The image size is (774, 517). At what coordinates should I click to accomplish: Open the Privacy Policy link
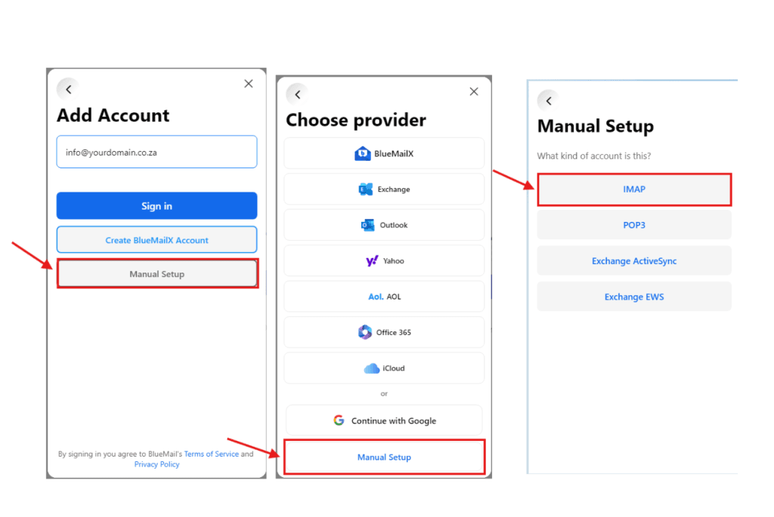pyautogui.click(x=156, y=464)
